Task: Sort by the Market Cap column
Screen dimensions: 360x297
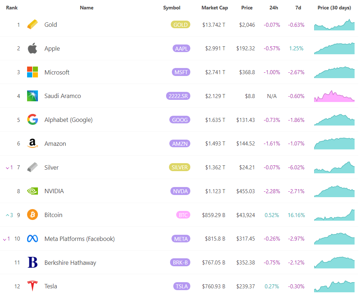Action: pyautogui.click(x=214, y=8)
